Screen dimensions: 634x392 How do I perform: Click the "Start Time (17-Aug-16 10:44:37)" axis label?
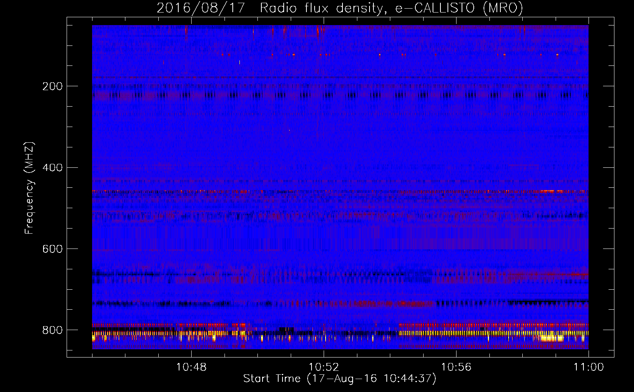pyautogui.click(x=340, y=379)
